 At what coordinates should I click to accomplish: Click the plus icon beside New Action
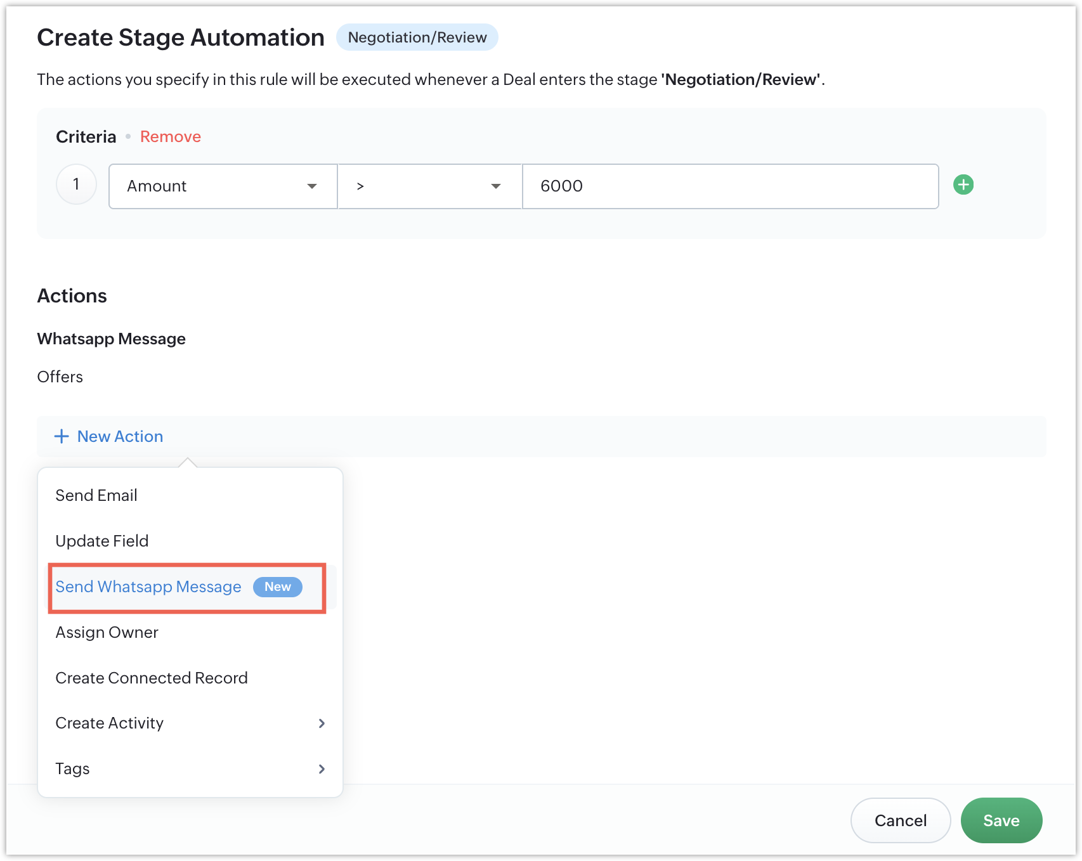tap(62, 436)
